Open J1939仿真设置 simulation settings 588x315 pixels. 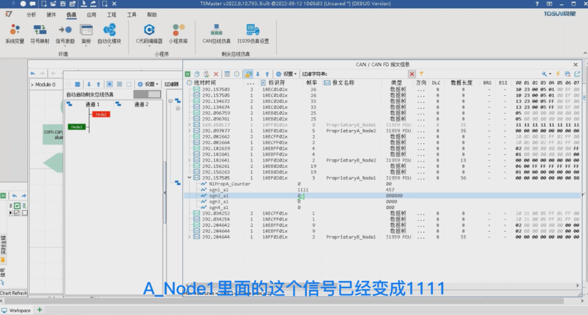(253, 34)
